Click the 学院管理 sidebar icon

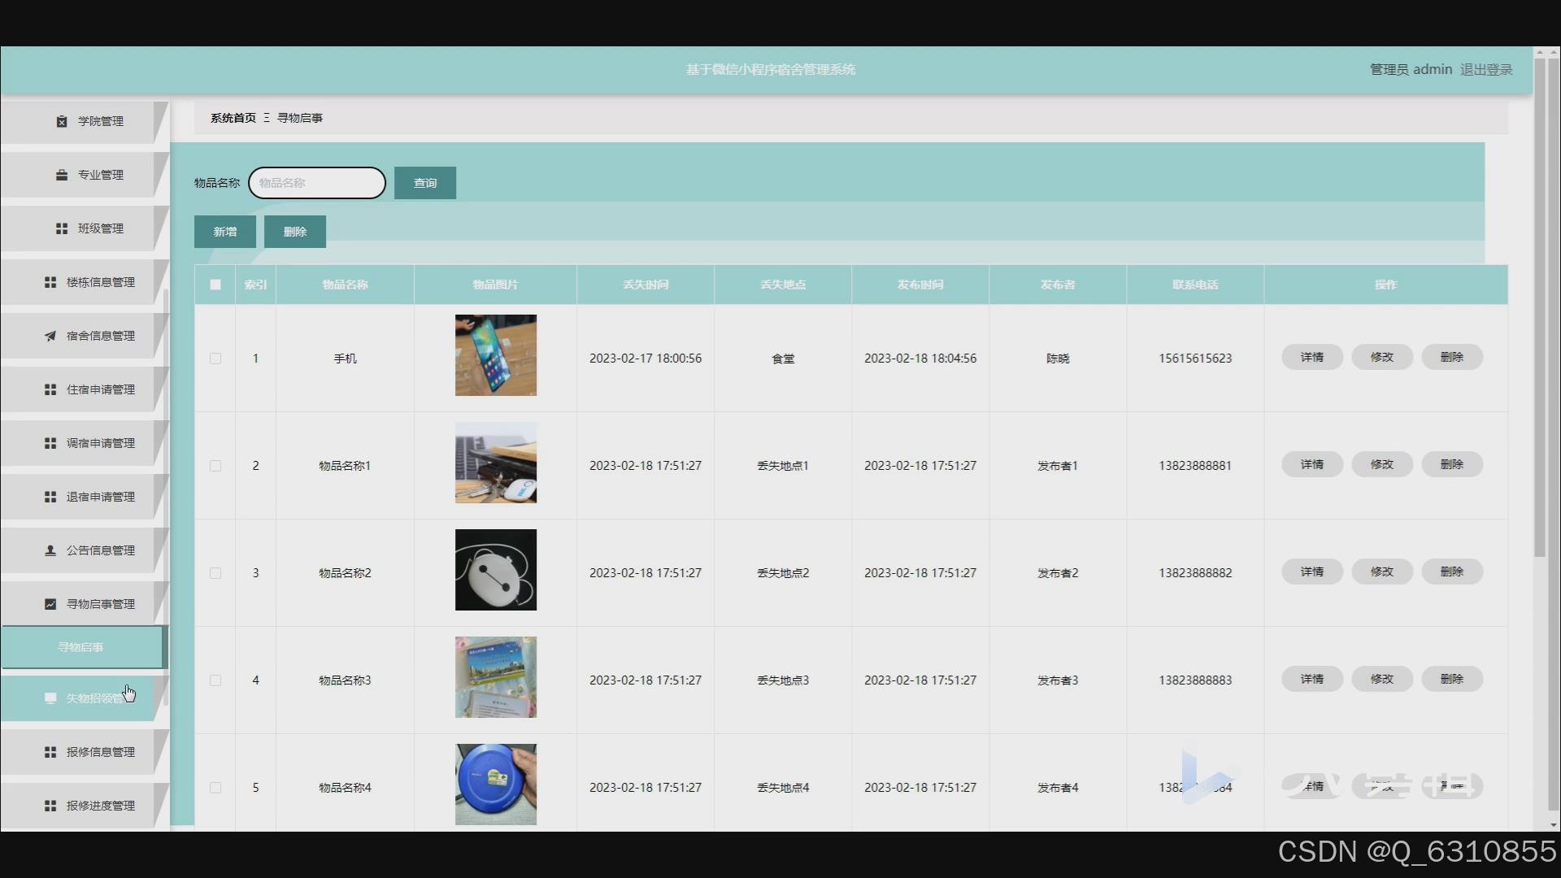pyautogui.click(x=62, y=121)
